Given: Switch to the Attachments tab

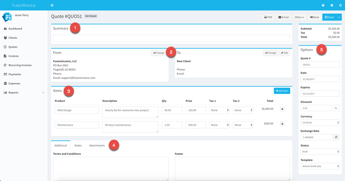Looking at the screenshot, I should tap(97, 145).
